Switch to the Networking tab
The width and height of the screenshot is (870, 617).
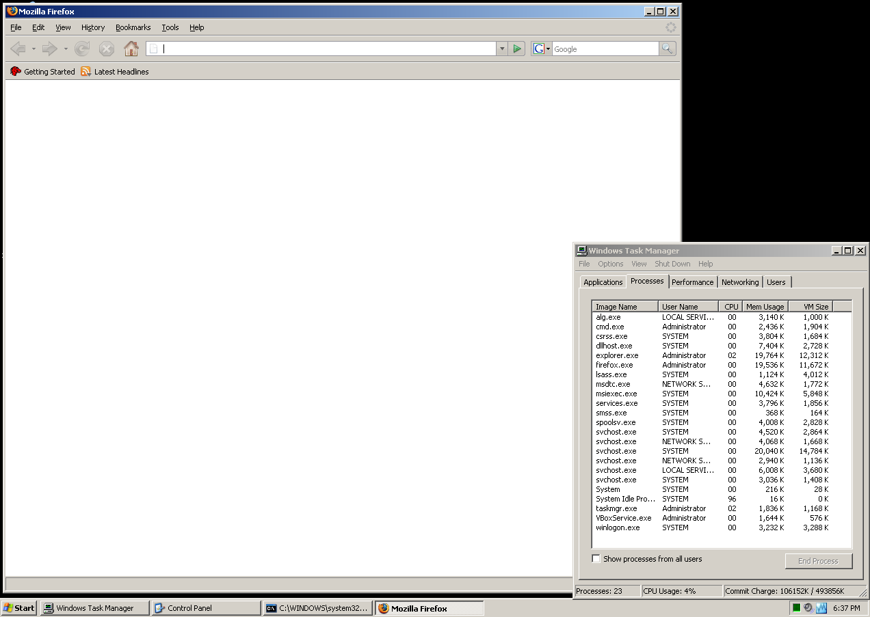[x=740, y=282]
